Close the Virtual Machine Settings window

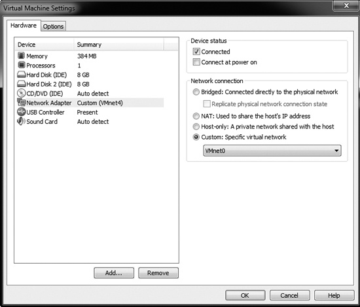pos(346,5)
